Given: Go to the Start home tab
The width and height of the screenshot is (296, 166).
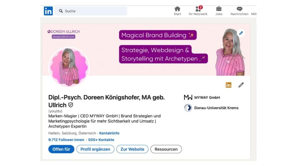Looking at the screenshot, I should 177,11.
